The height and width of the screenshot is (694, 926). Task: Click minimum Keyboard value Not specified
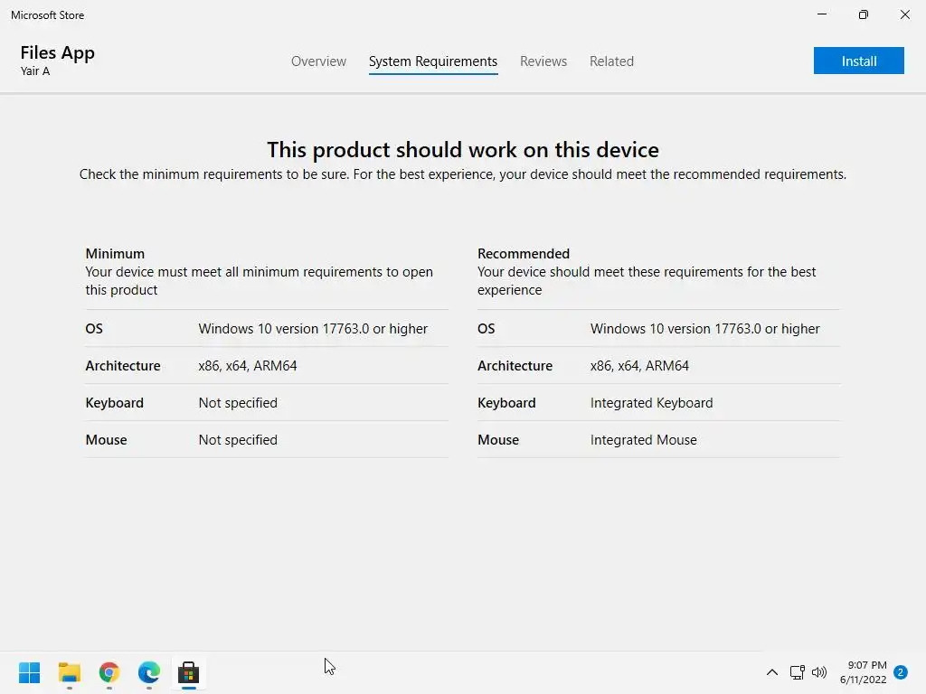coord(238,403)
